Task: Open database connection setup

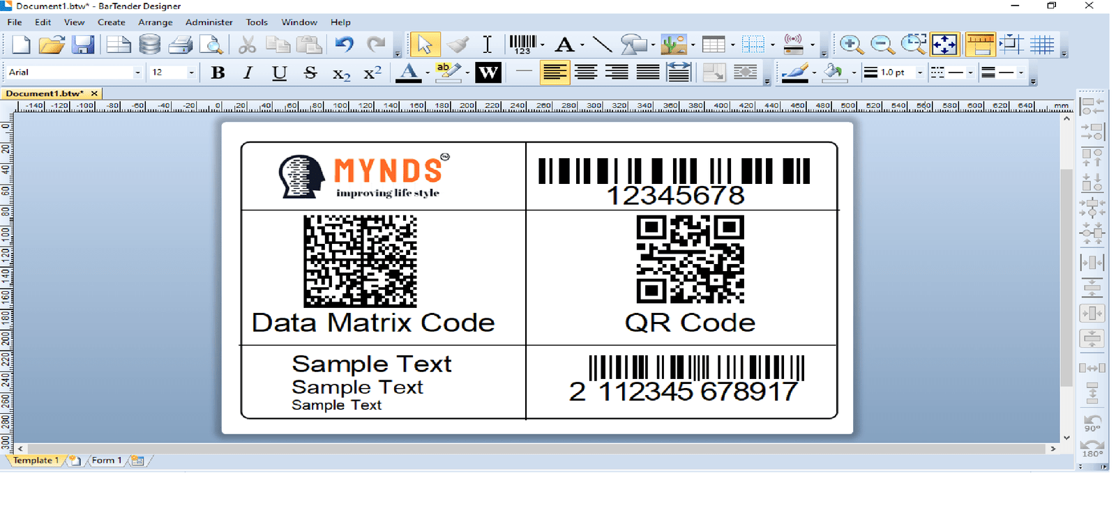Action: (149, 45)
